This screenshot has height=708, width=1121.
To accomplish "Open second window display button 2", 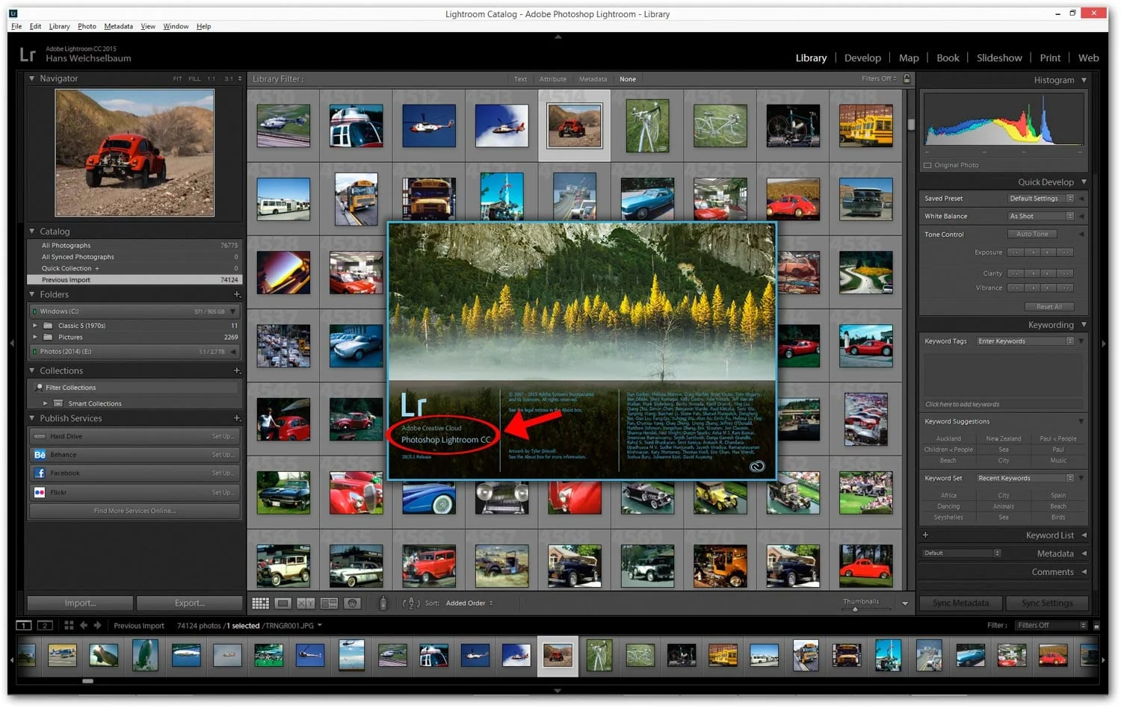I will [45, 626].
